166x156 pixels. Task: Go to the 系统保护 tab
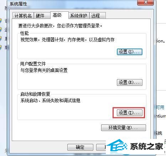[x=79, y=16]
